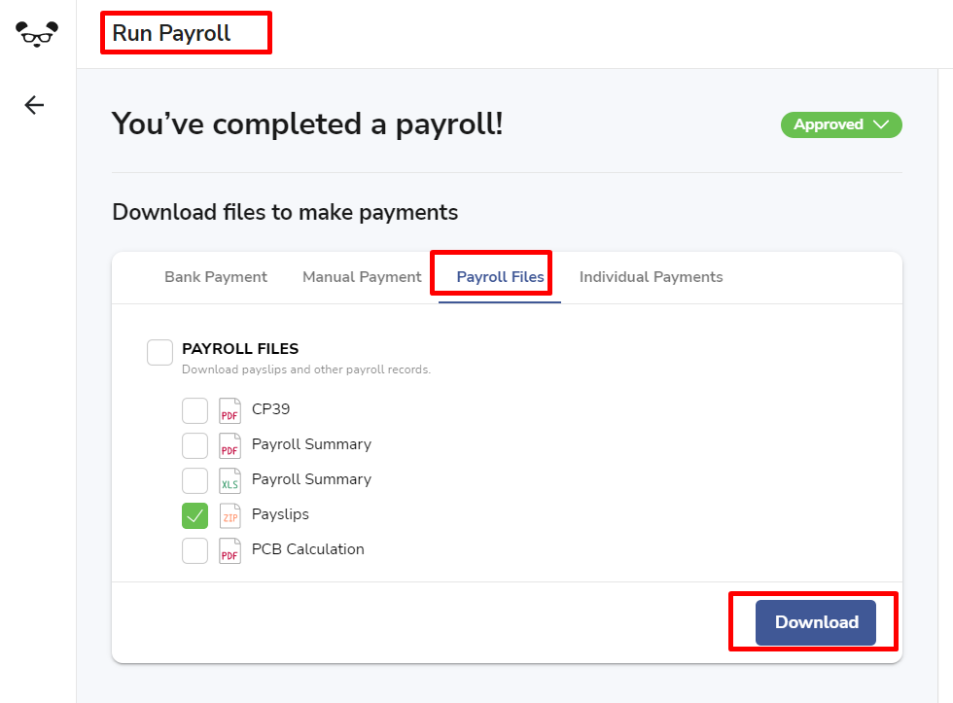Open the Manual Payment tab
953x703 pixels.
362,277
